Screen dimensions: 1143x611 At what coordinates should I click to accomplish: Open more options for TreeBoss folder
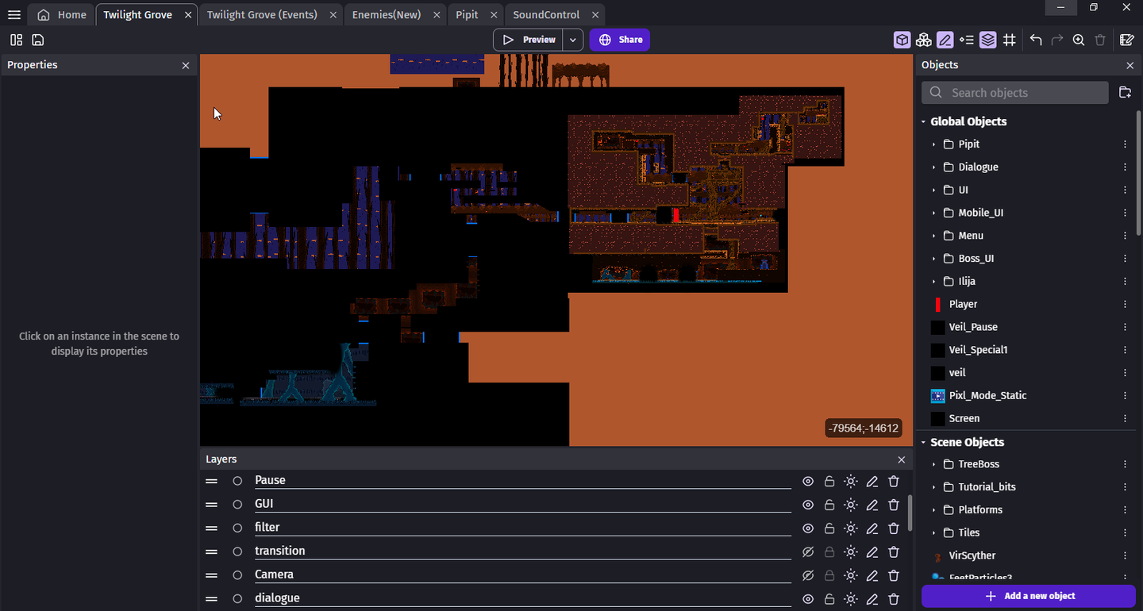pyautogui.click(x=1125, y=464)
